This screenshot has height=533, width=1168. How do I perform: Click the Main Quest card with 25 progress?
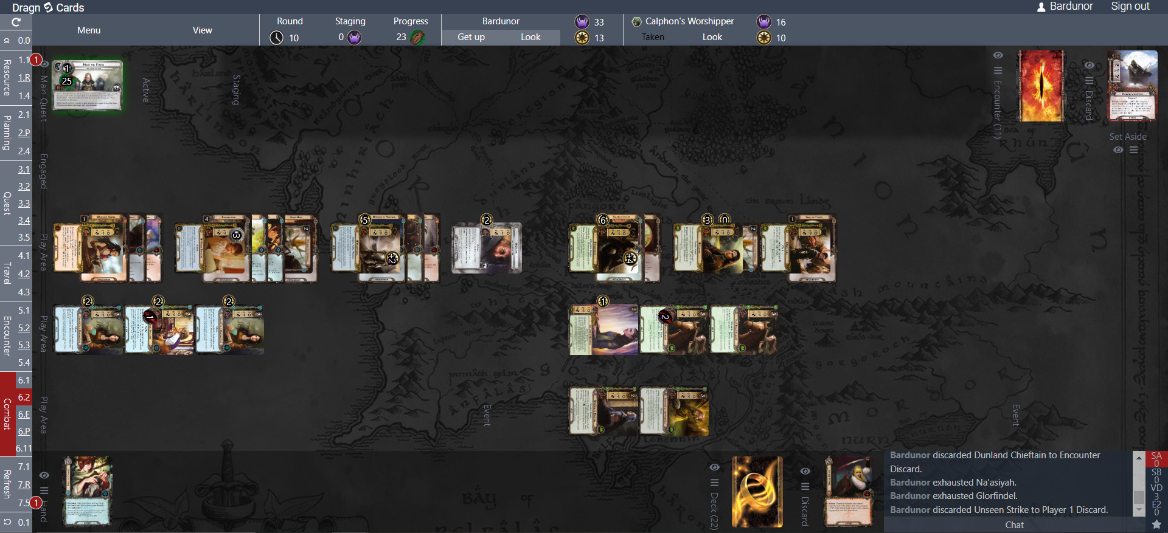(x=88, y=85)
